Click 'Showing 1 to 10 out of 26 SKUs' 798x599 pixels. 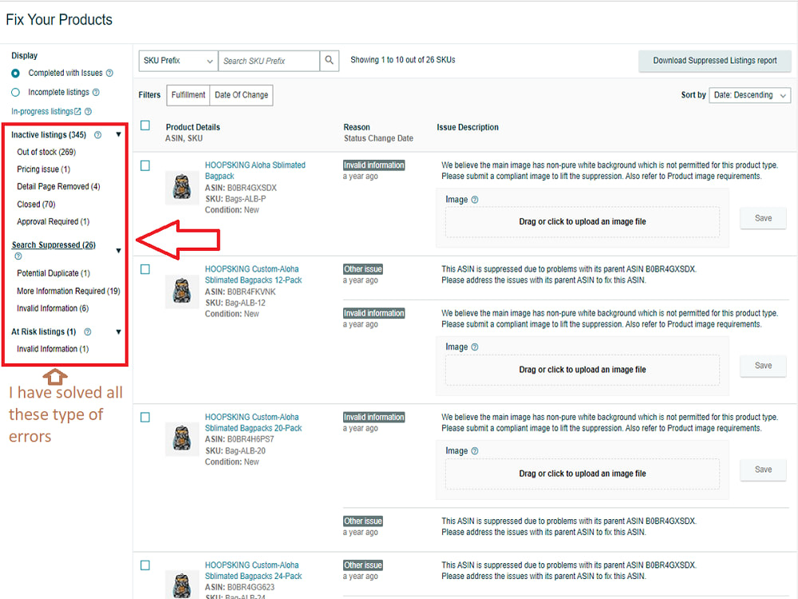coord(402,60)
